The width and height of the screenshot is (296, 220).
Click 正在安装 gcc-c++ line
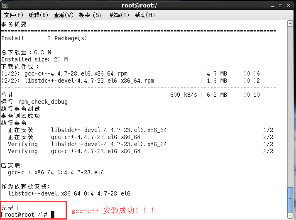coord(140,137)
